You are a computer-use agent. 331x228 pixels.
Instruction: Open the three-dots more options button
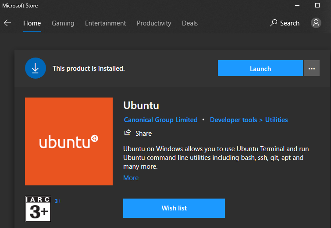tap(312, 68)
